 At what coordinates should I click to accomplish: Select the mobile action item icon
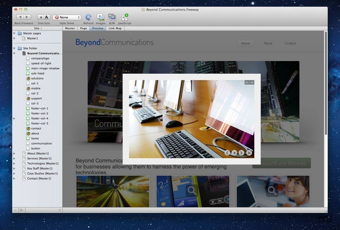tap(28, 88)
